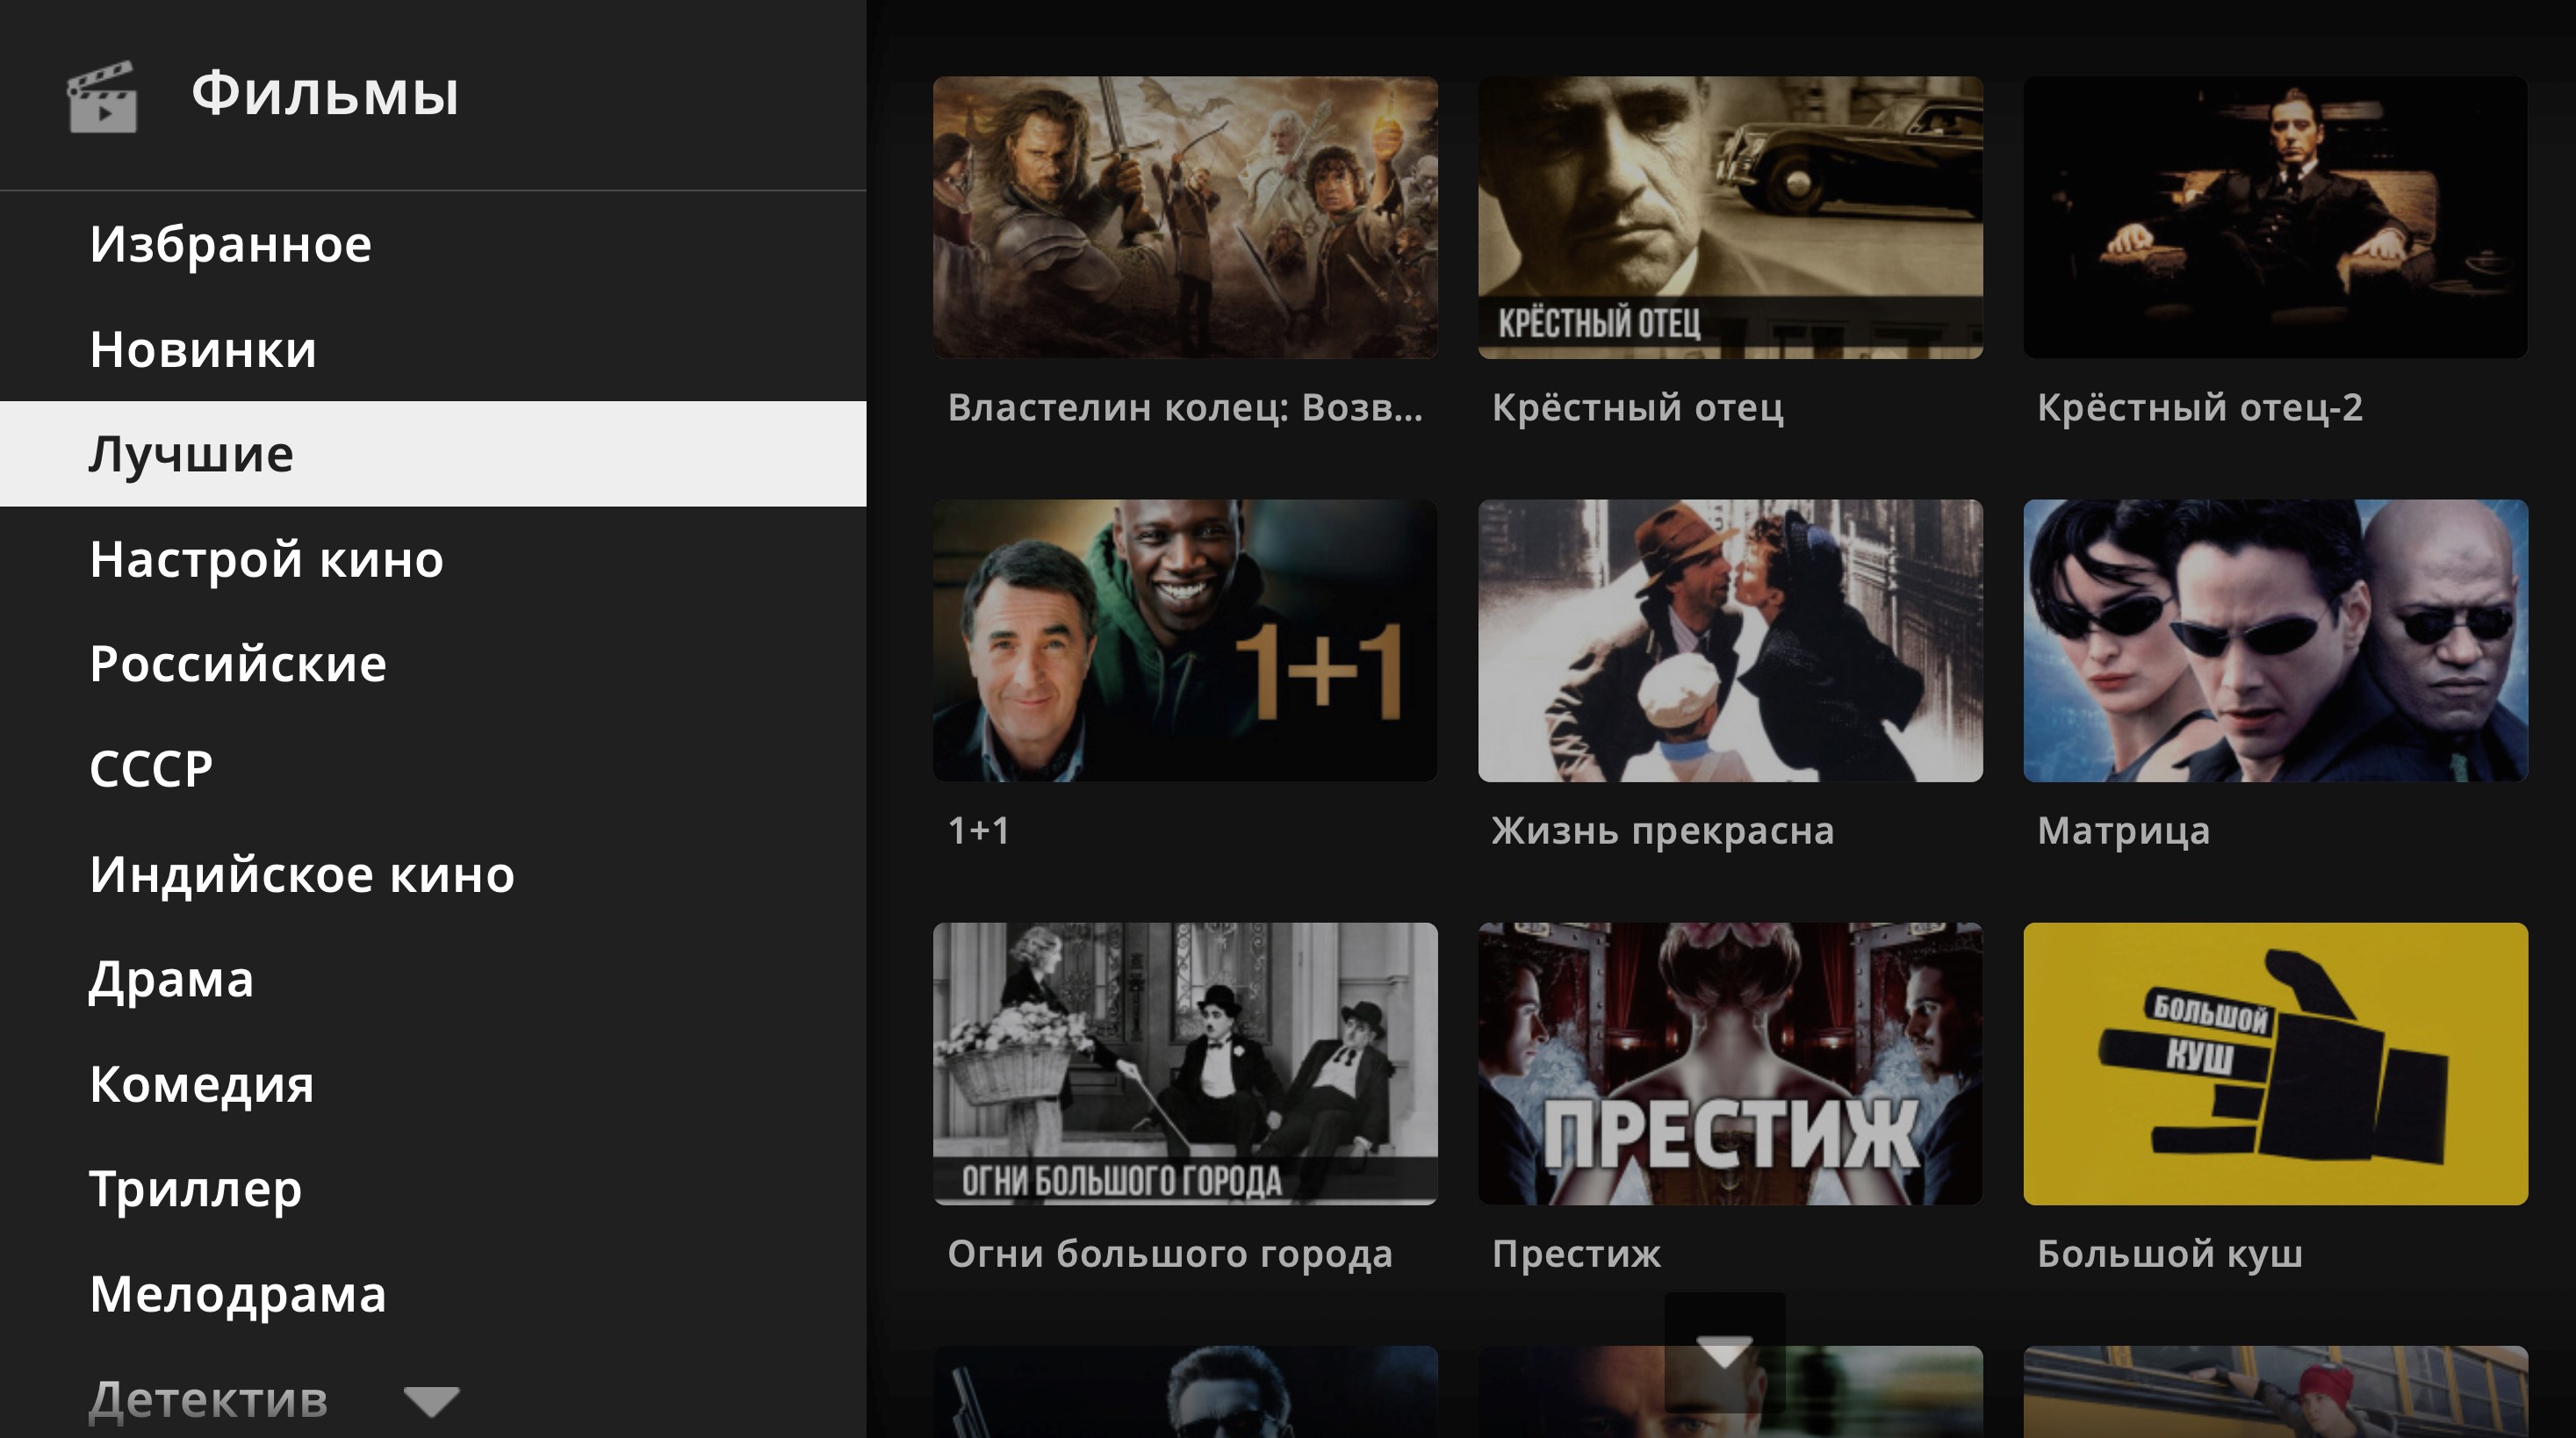
Task: Open the yellow Большой куш poster
Action: click(x=2275, y=1063)
